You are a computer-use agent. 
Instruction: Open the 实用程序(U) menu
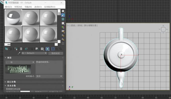pyautogui.click(x=50, y=7)
